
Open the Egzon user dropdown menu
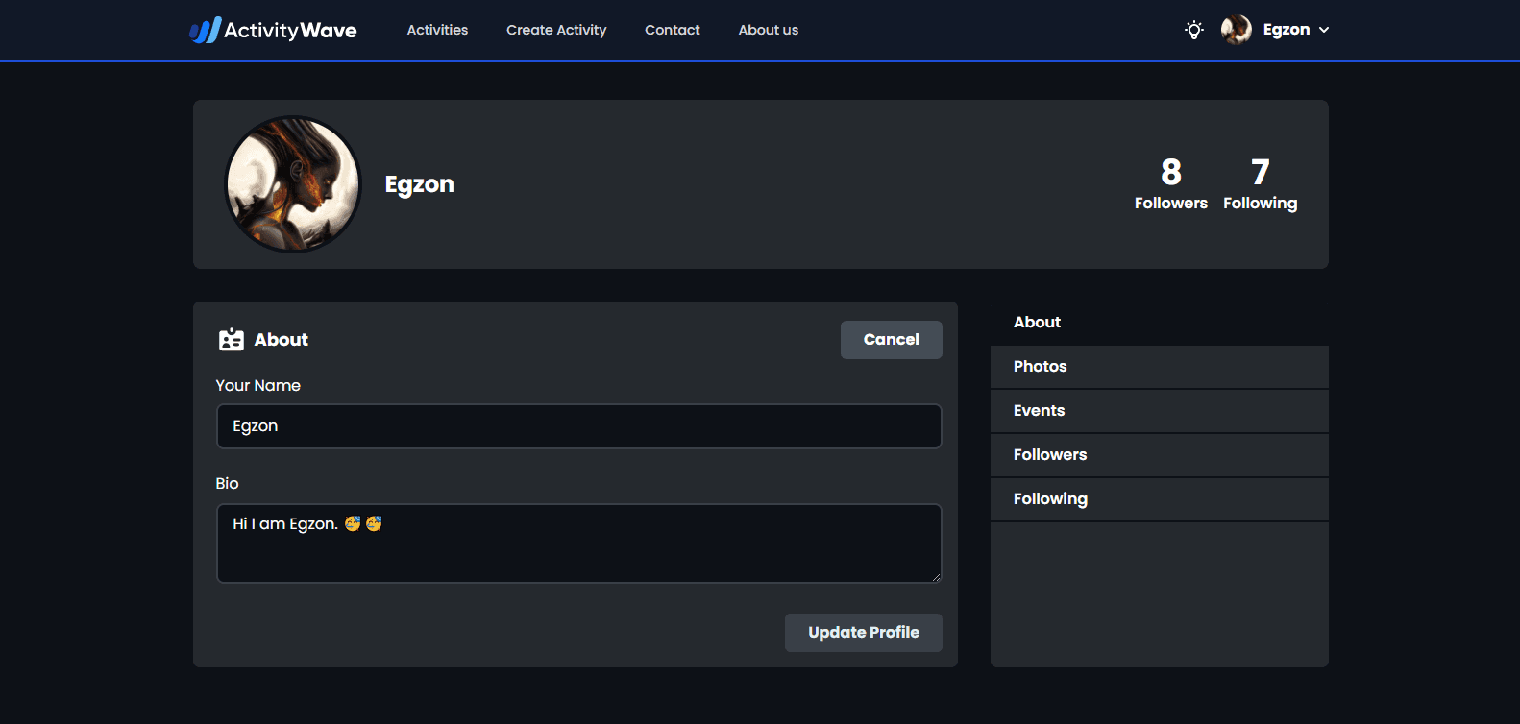click(1287, 30)
